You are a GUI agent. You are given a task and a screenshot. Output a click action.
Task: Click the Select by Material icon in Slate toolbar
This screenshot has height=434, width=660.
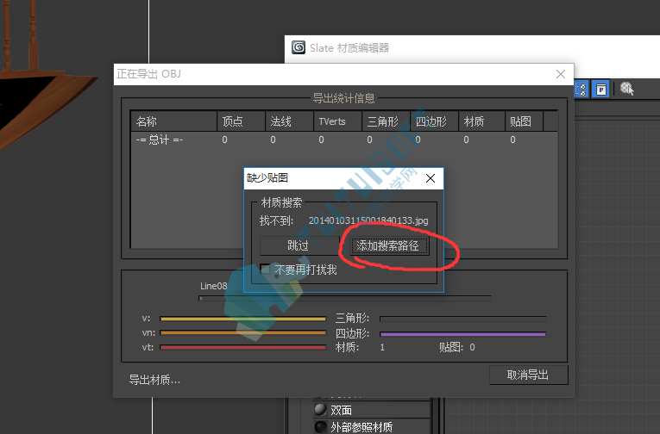click(626, 89)
